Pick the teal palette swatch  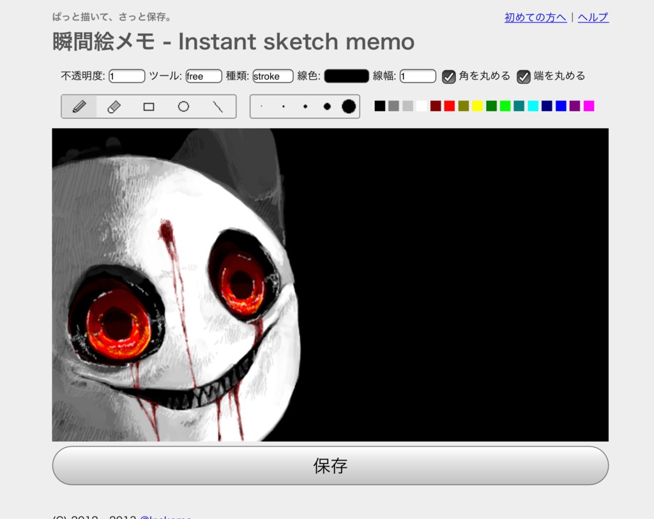pos(519,106)
